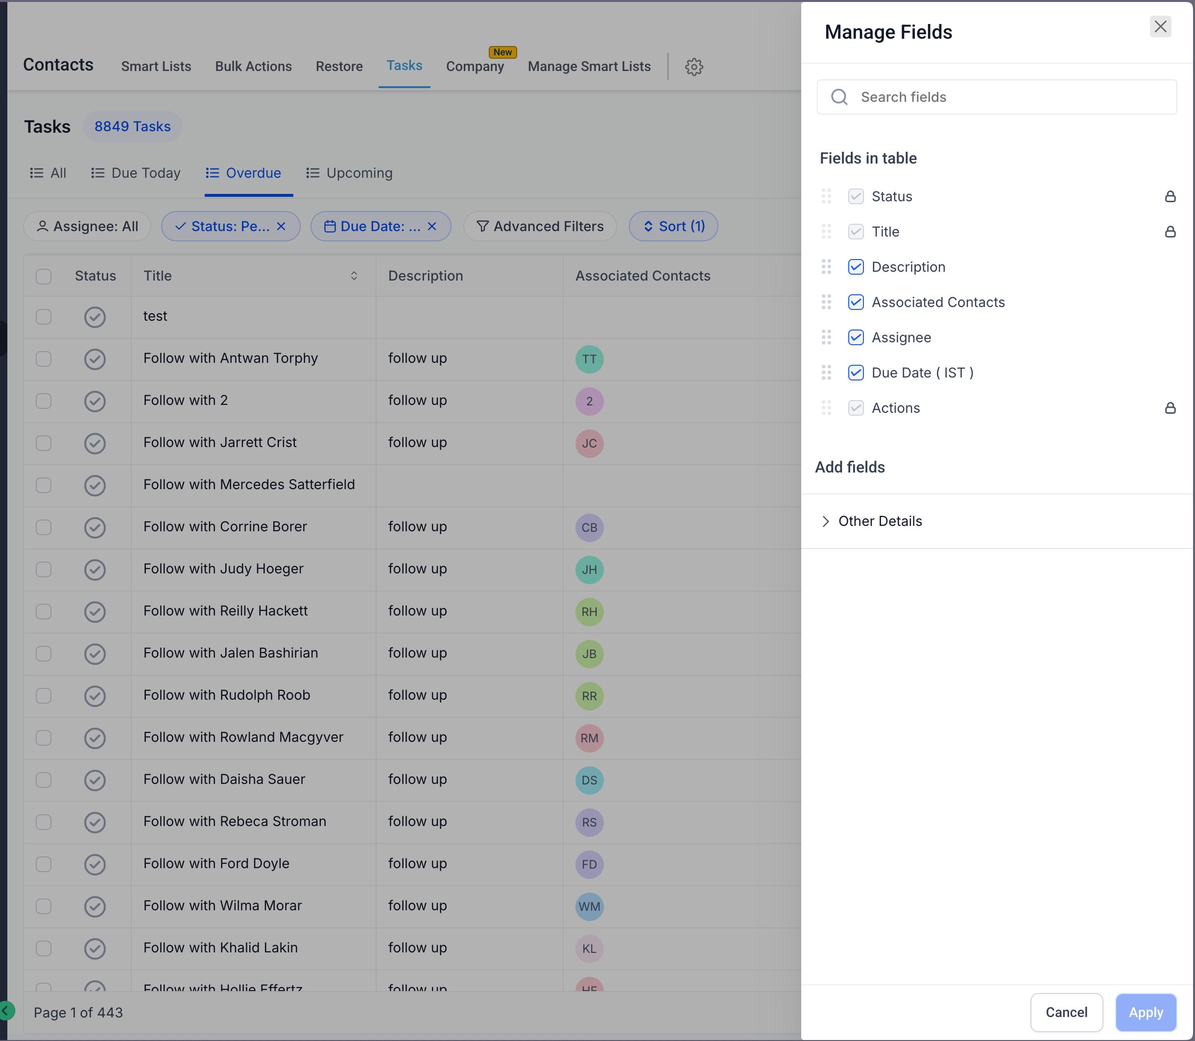This screenshot has height=1041, width=1195.
Task: Uncheck the Description field checkbox
Action: click(855, 267)
